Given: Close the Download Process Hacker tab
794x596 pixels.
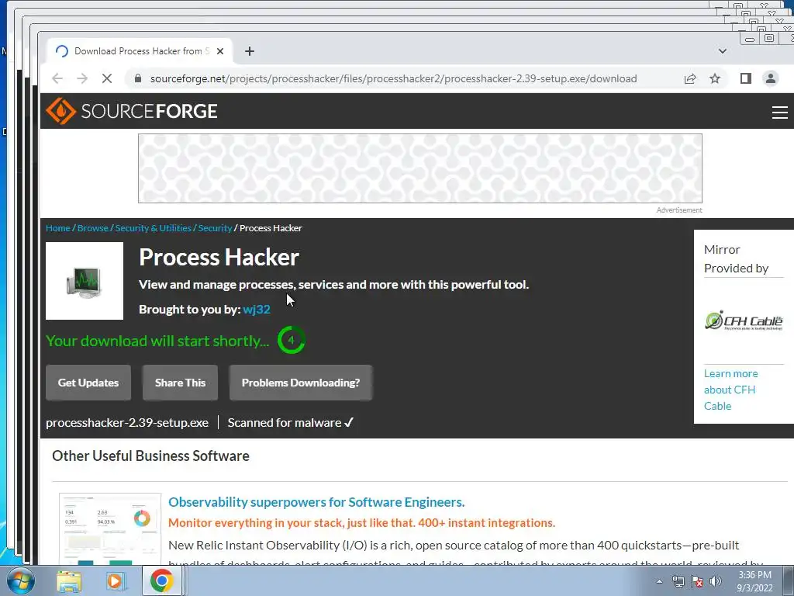Looking at the screenshot, I should click(x=219, y=51).
